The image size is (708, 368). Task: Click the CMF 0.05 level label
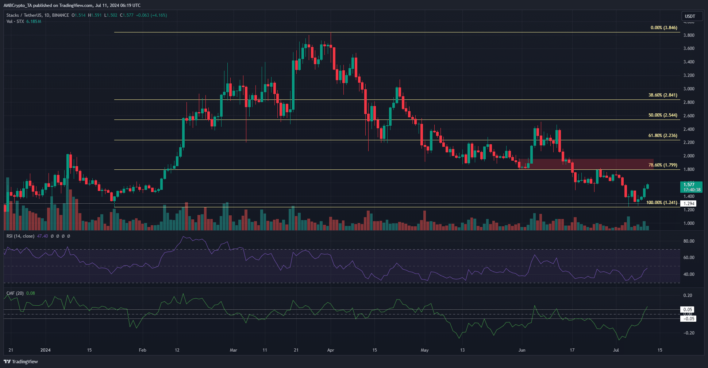[688, 310]
